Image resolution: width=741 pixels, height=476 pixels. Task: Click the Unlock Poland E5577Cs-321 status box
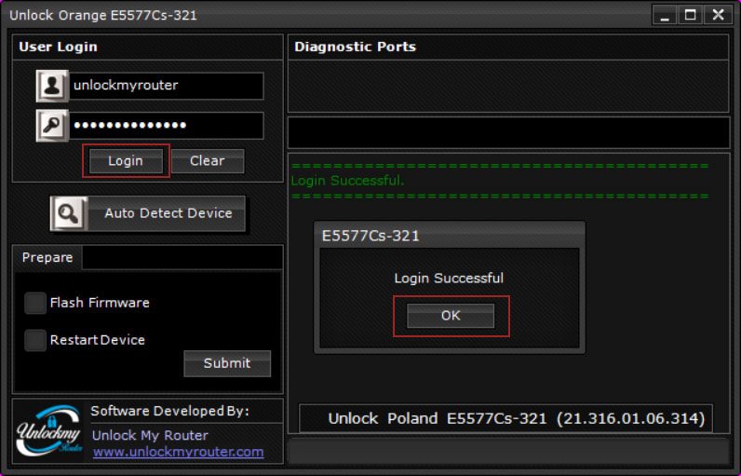(x=505, y=418)
